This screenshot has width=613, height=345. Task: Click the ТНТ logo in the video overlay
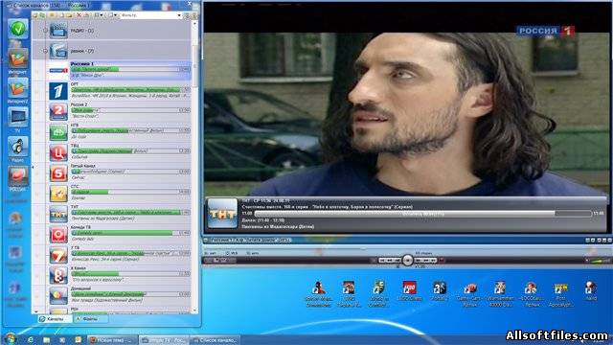222,213
